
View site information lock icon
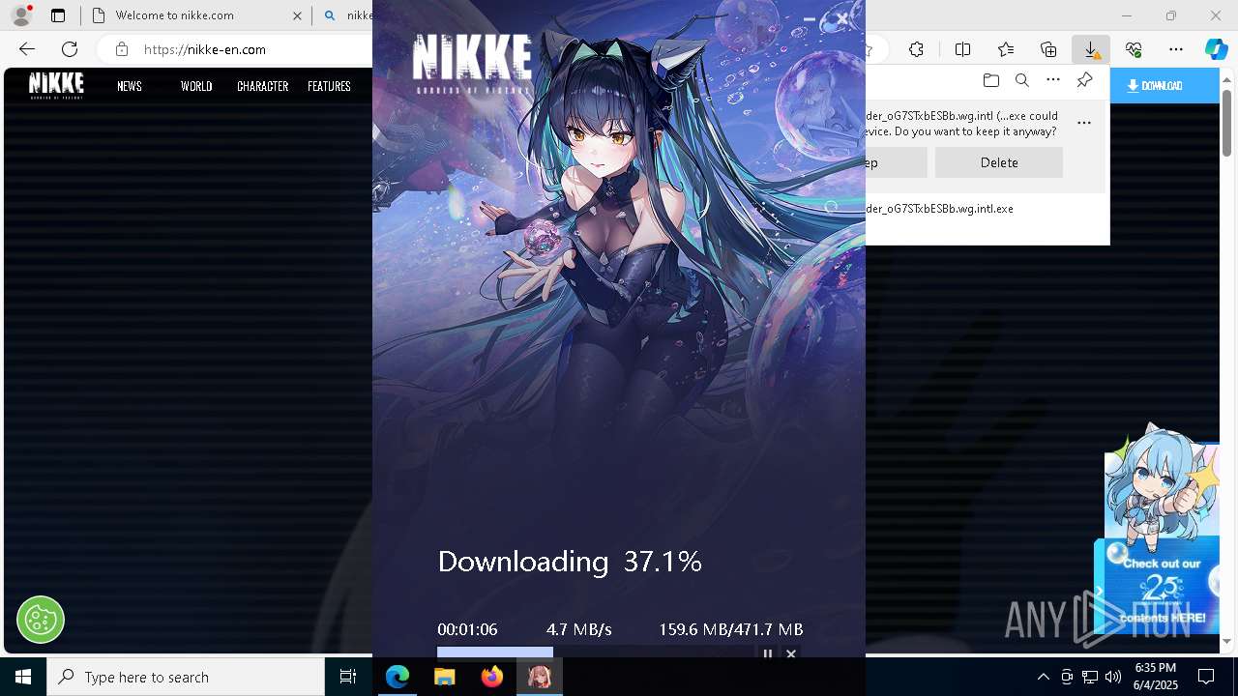pos(121,49)
